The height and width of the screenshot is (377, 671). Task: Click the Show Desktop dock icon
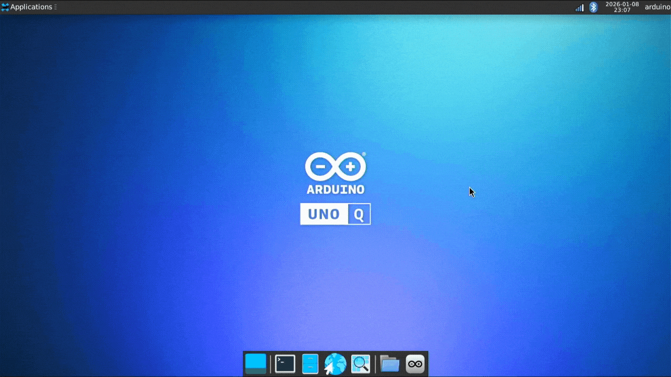tap(256, 364)
